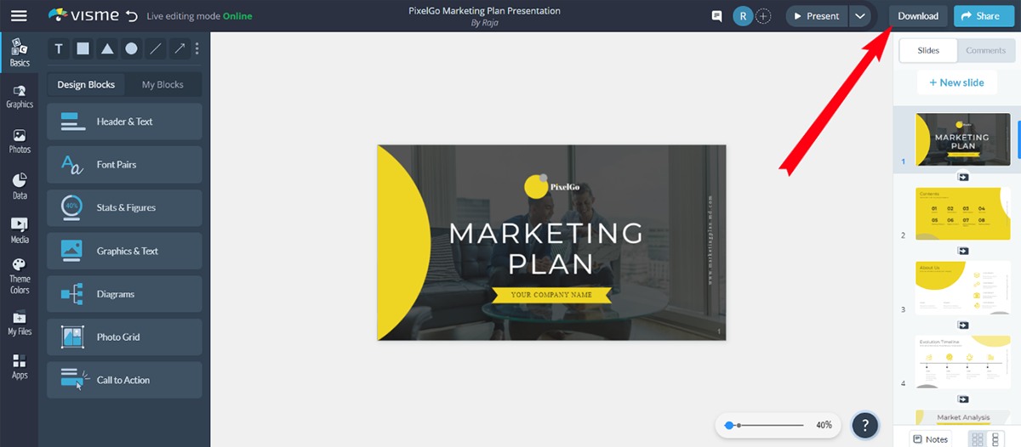Image resolution: width=1021 pixels, height=447 pixels.
Task: Switch to the My Blocks tab
Action: [x=163, y=85]
